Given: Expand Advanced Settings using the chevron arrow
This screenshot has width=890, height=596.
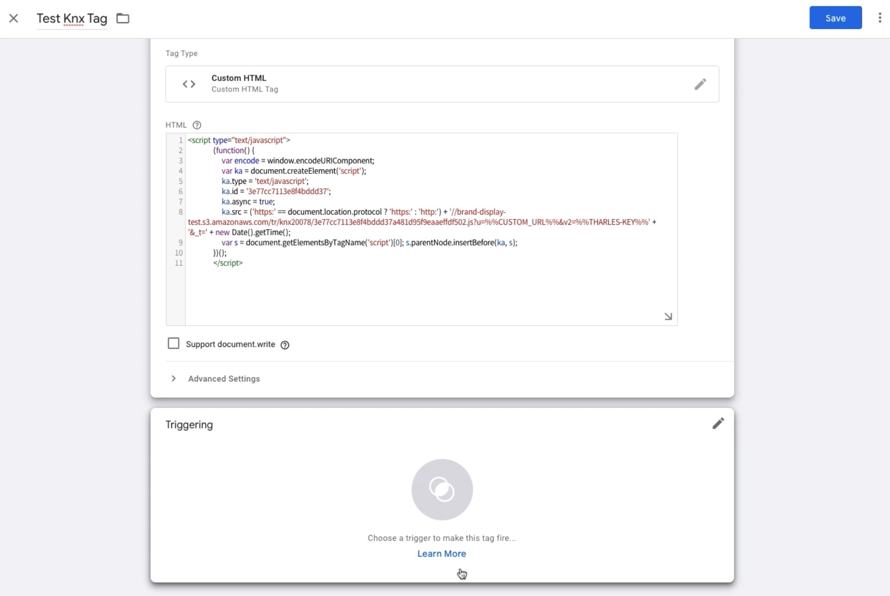Looking at the screenshot, I should [174, 379].
